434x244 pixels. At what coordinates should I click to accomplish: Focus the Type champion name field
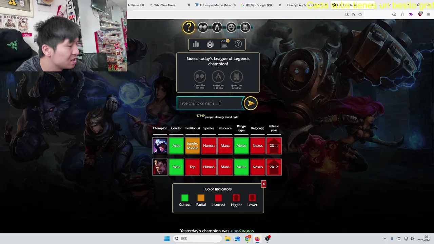point(210,103)
